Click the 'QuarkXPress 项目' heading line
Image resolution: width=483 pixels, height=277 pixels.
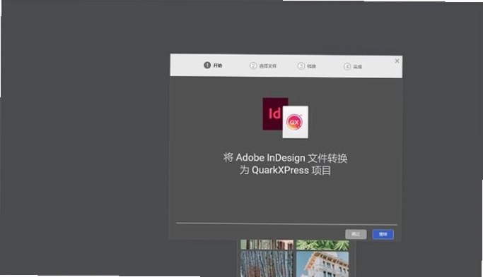(285, 170)
